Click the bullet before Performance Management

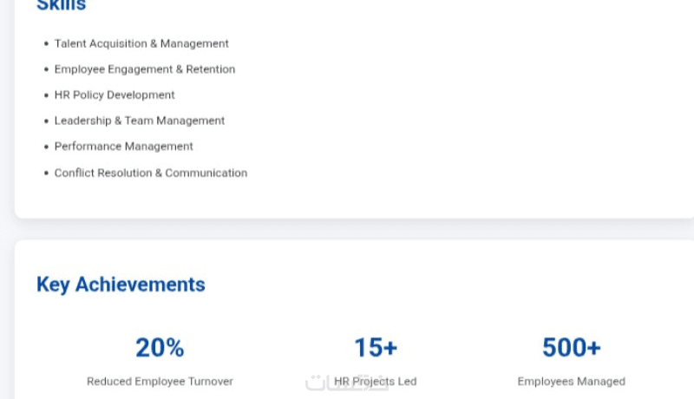[x=46, y=147]
